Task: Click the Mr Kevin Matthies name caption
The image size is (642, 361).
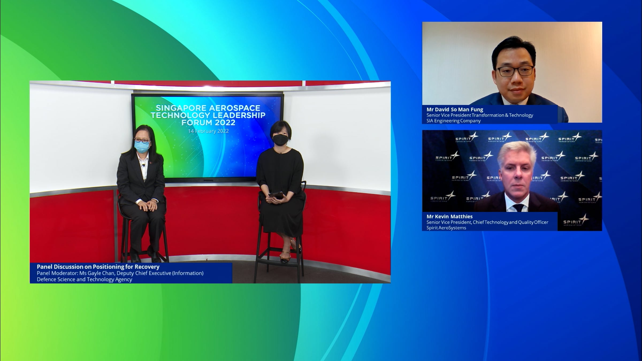Action: pyautogui.click(x=449, y=216)
